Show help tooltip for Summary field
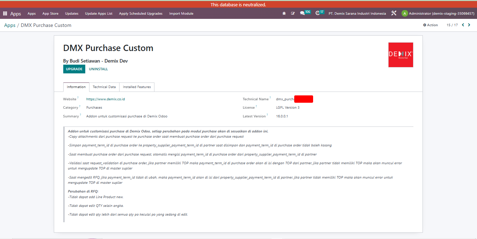 coord(81,115)
